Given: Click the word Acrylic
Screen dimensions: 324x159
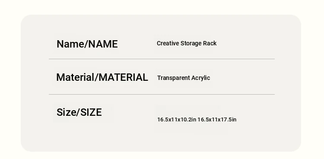Looking at the screenshot, I should coord(200,78).
